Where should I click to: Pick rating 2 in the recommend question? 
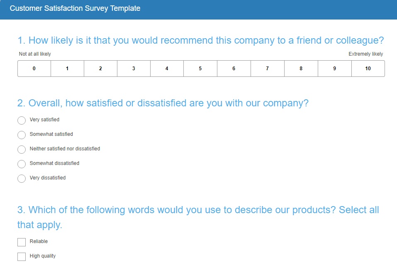(100, 69)
